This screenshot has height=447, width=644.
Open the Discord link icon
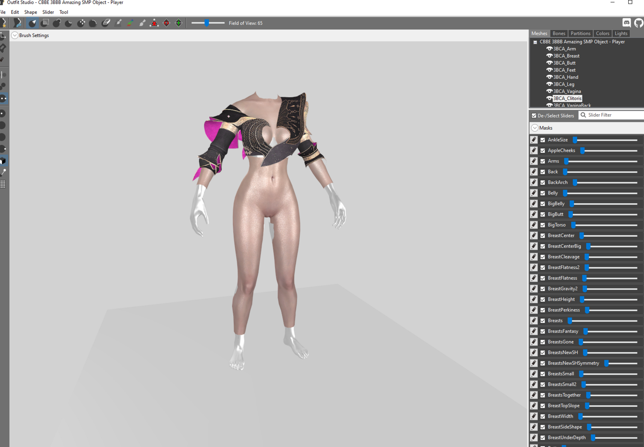click(627, 23)
